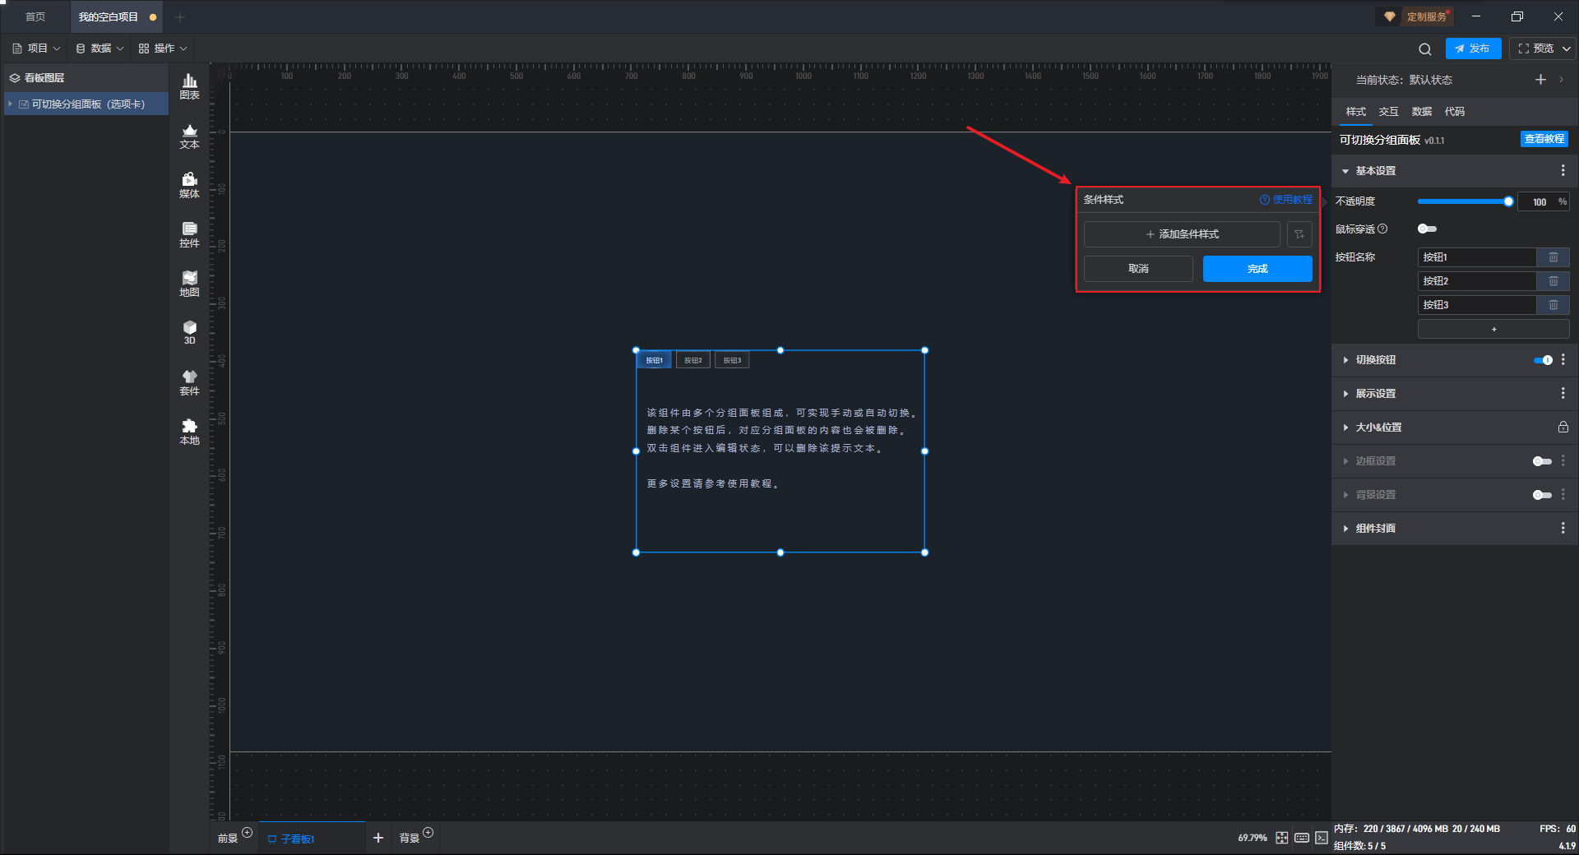Open more options for 基本设置
The image size is (1579, 855).
pyautogui.click(x=1563, y=170)
